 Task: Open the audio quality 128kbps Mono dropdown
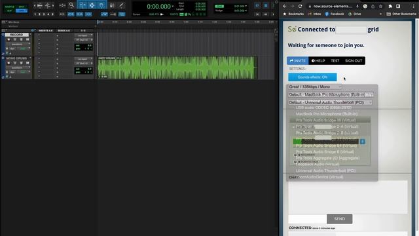coord(315,87)
